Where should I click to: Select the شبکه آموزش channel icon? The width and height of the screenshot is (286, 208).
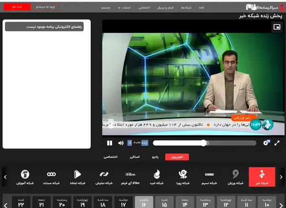[x=25, y=177]
